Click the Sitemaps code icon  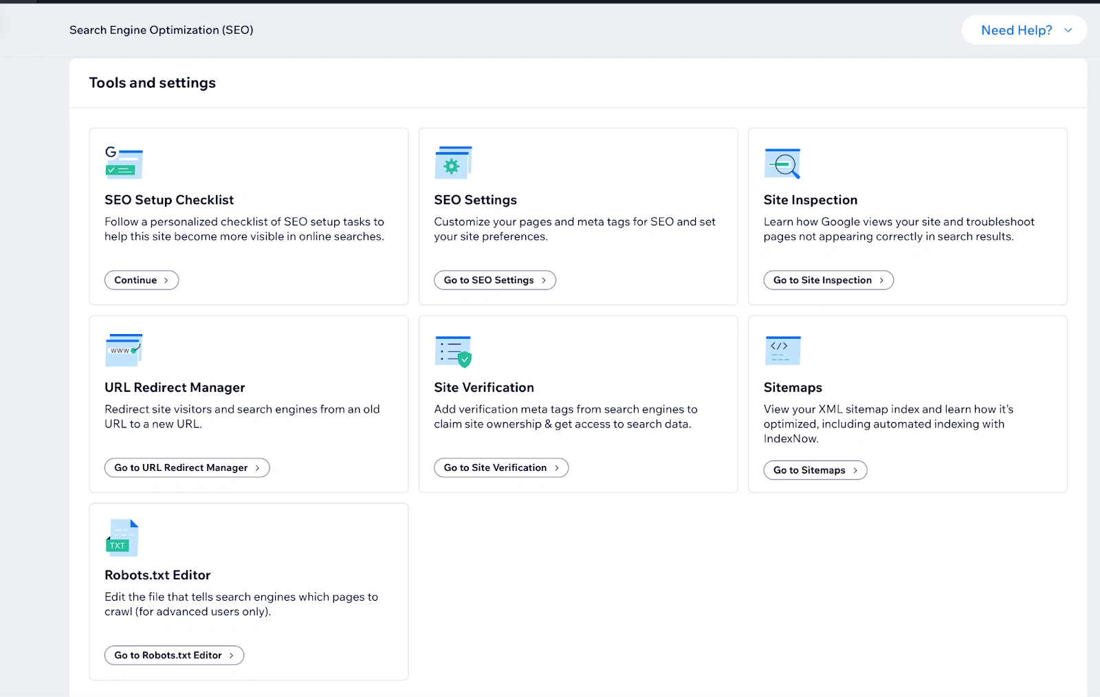coord(782,351)
